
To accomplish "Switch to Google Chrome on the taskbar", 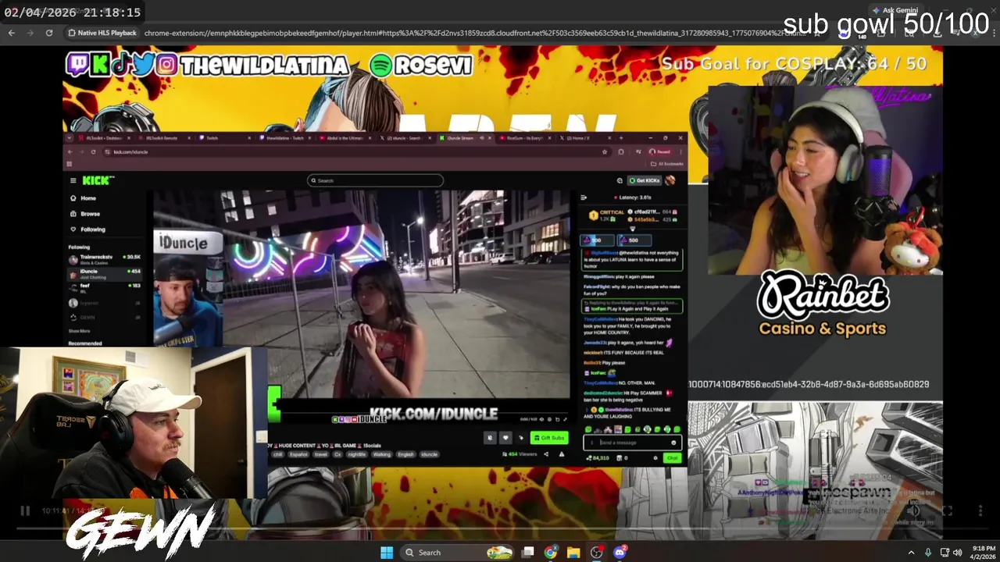I will [x=551, y=553].
